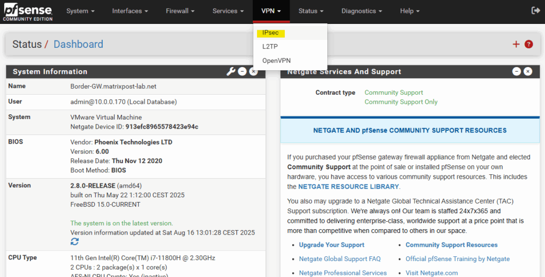
Task: Open Netgate Global Support FAQ link
Action: (x=340, y=259)
